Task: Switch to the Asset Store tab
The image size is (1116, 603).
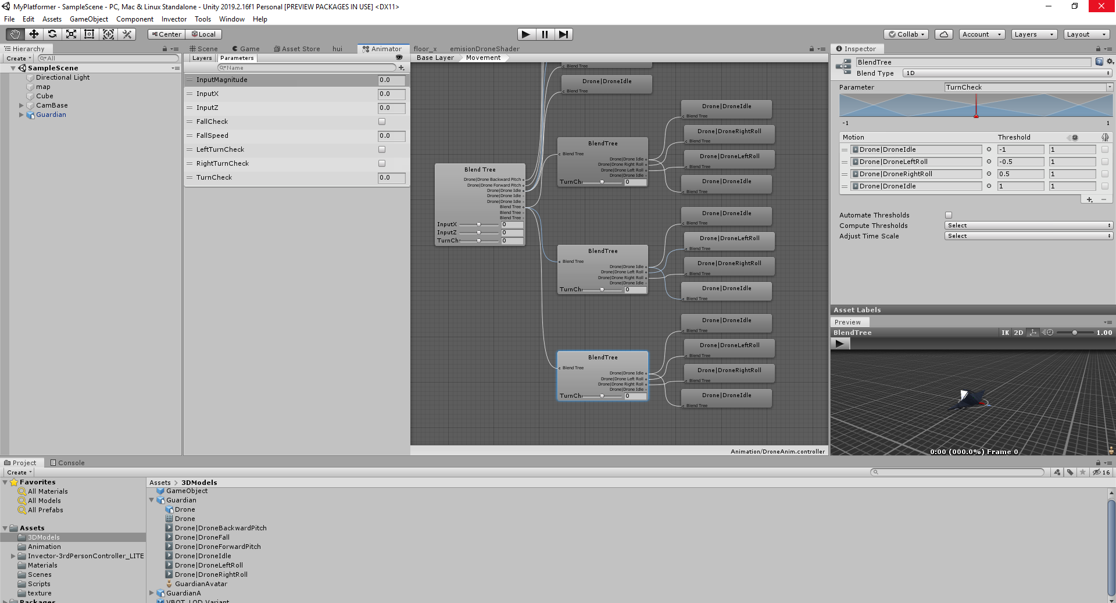Action: [297, 49]
